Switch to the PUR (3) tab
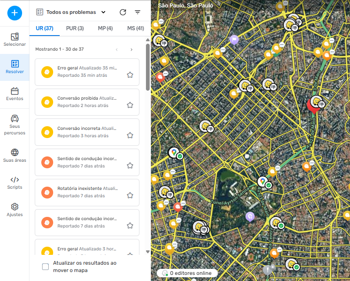Viewport: 350px width, 281px height. coord(75,28)
